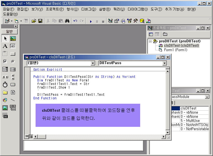Click View Code in project panel
This screenshot has height=156, width=213.
pyautogui.click(x=151, y=34)
